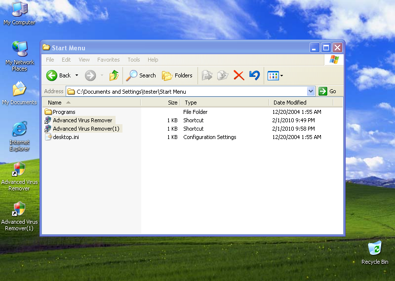Viewport: 395px width, 281px height.
Task: Sort by the Size column header
Action: (x=160, y=103)
